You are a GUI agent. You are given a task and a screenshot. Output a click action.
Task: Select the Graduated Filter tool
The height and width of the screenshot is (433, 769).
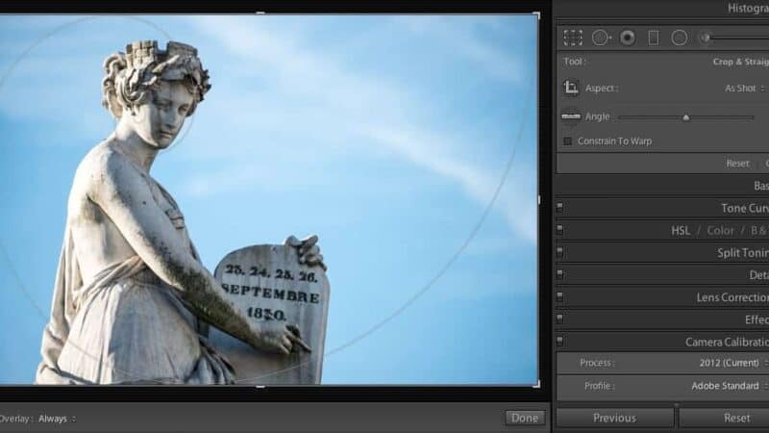click(x=654, y=38)
